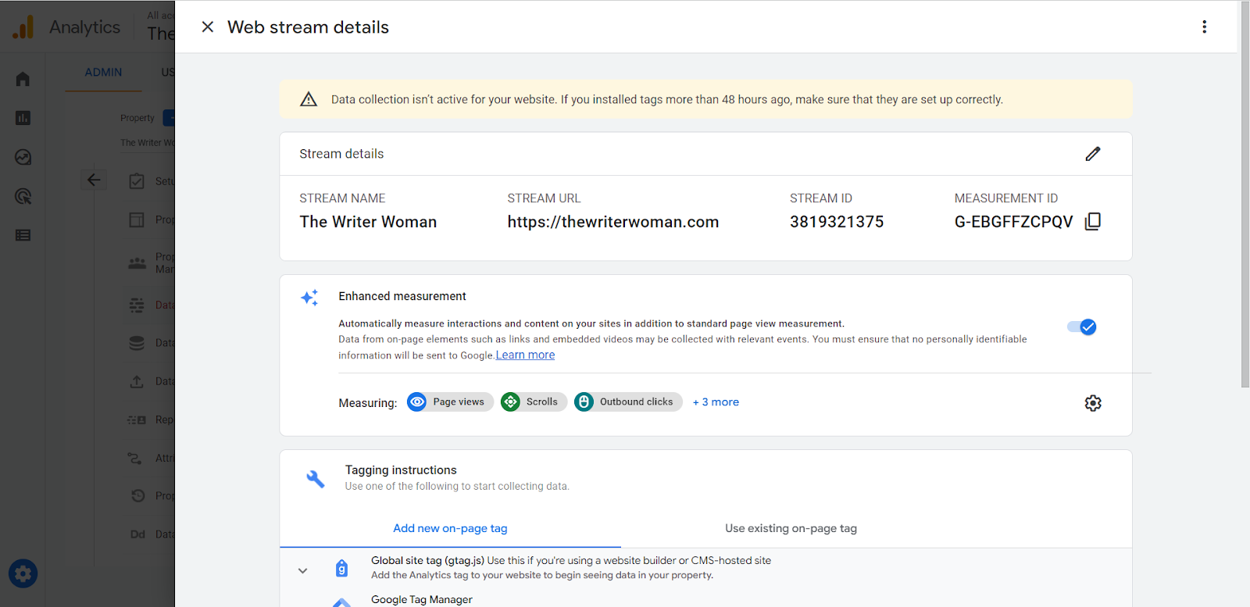Click the Tagging instructions heading
The image size is (1250, 607).
pyautogui.click(x=401, y=470)
